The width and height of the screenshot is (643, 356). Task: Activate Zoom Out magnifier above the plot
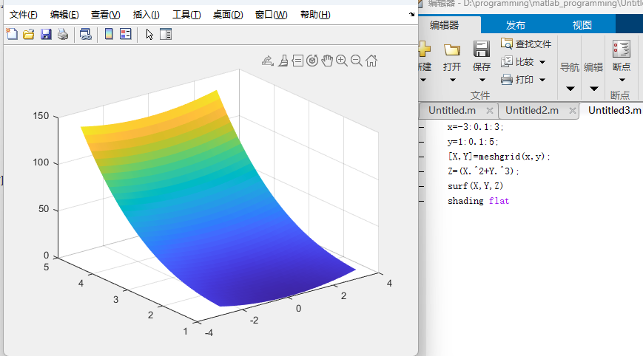[357, 61]
